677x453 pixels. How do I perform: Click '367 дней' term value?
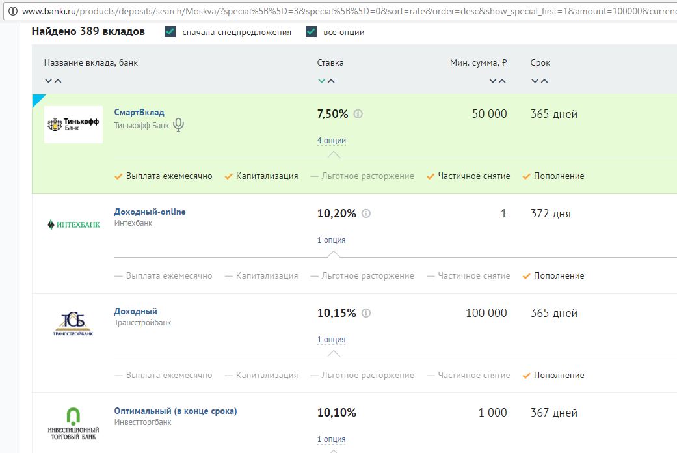point(554,413)
